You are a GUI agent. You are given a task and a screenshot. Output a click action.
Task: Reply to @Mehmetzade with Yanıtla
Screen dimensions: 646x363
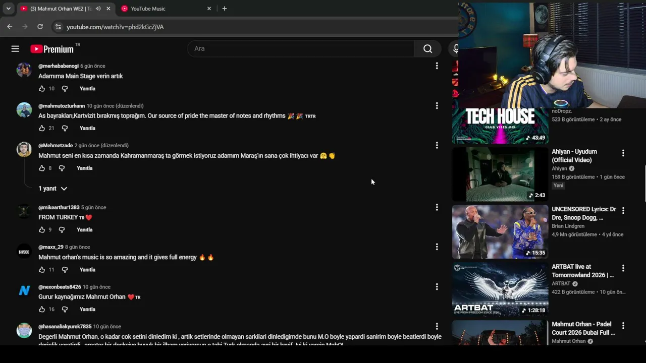point(84,168)
